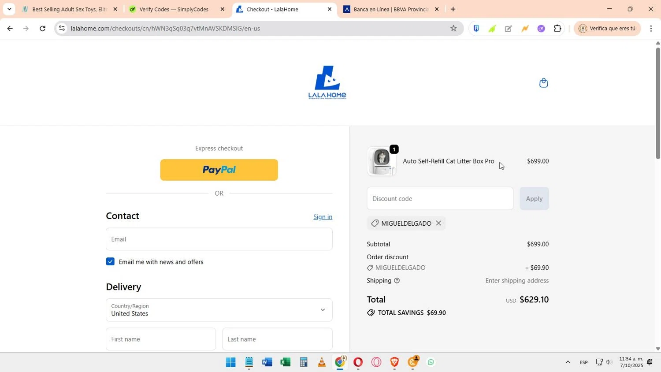Click the address bar URL
This screenshot has width=661, height=372.
pyautogui.click(x=165, y=28)
